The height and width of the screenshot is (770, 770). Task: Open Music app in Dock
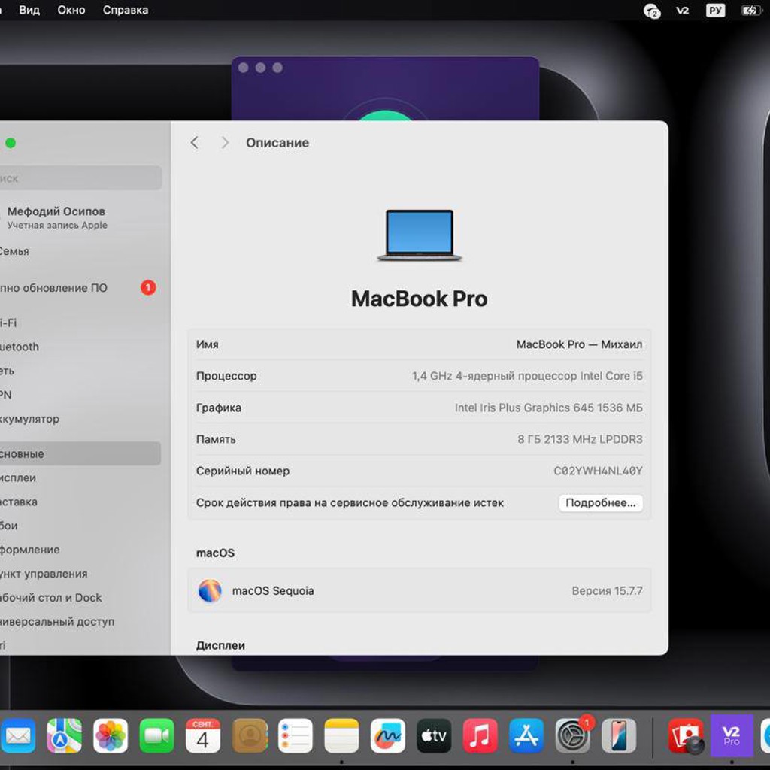[480, 735]
